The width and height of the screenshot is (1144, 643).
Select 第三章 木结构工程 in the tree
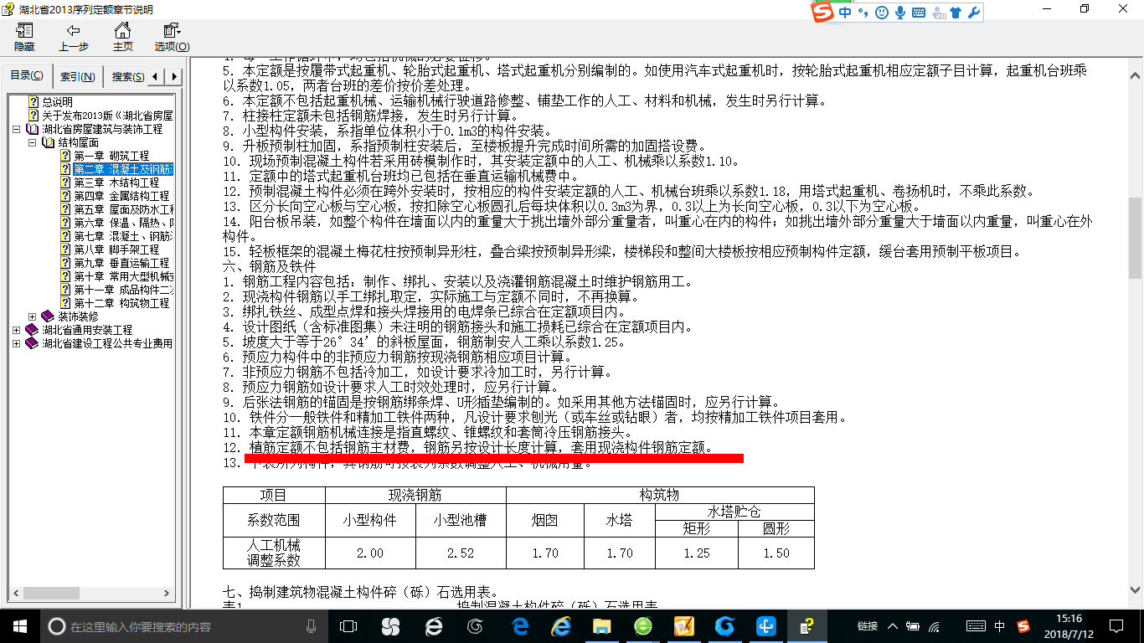click(116, 183)
